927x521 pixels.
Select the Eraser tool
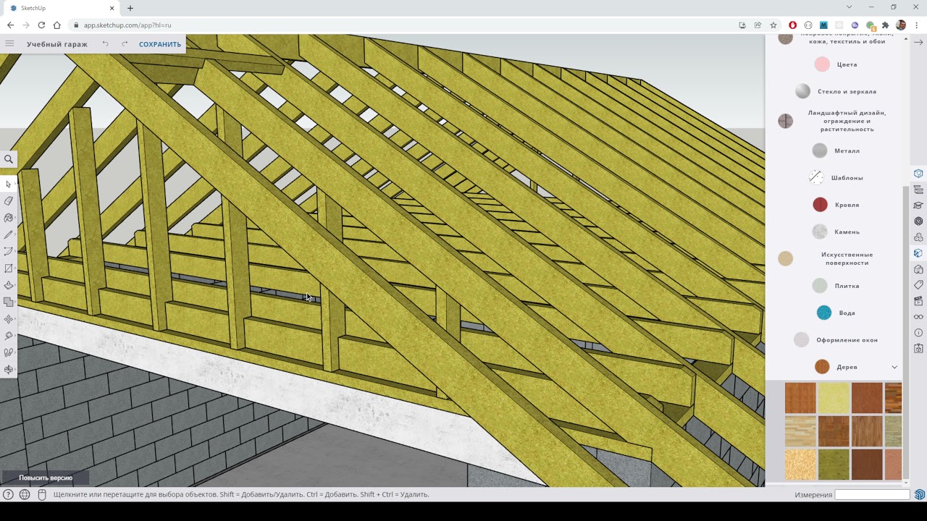9,201
